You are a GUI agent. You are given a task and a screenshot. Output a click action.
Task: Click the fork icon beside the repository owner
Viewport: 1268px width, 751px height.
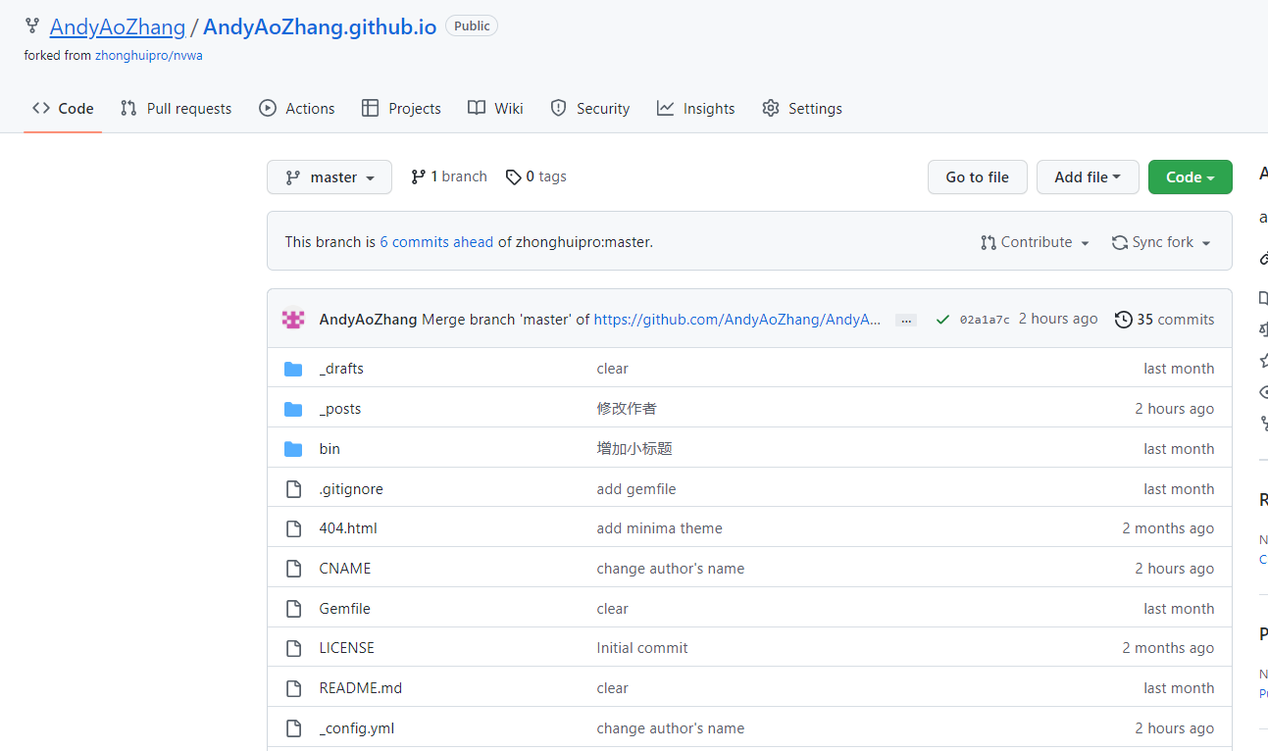[x=32, y=26]
